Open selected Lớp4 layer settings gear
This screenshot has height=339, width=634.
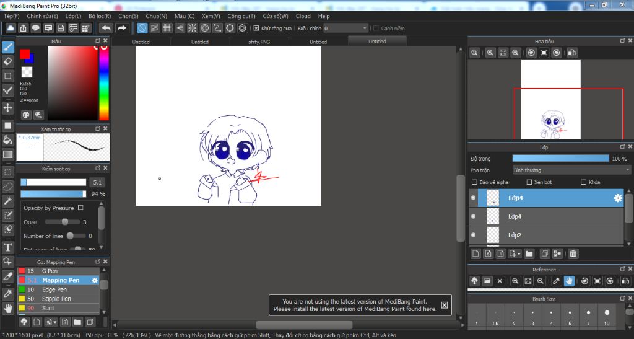618,198
